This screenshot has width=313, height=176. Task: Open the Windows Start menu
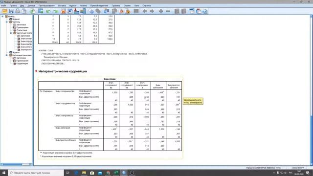(x=4, y=173)
